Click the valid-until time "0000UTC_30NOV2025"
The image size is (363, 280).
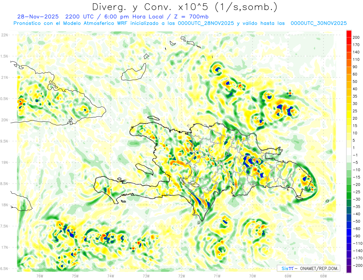pyautogui.click(x=319, y=23)
